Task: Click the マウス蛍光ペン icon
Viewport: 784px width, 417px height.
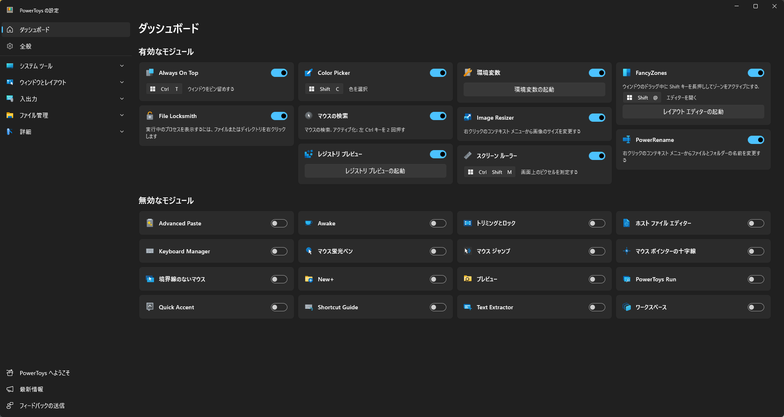Action: click(x=309, y=251)
